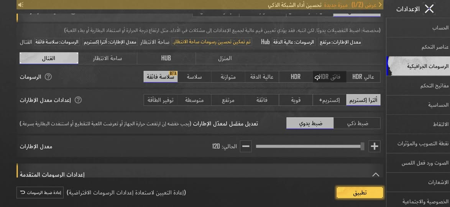Click the yellow notice "تم تمكين تحسين رسومات ساحة الانتظار"
This screenshot has height=207, width=450.
coord(212,42)
